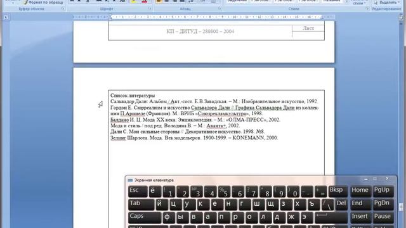Click the 'ъ' key on the on-screen keyboard
The width and height of the screenshot is (406, 228).
coord(314,204)
